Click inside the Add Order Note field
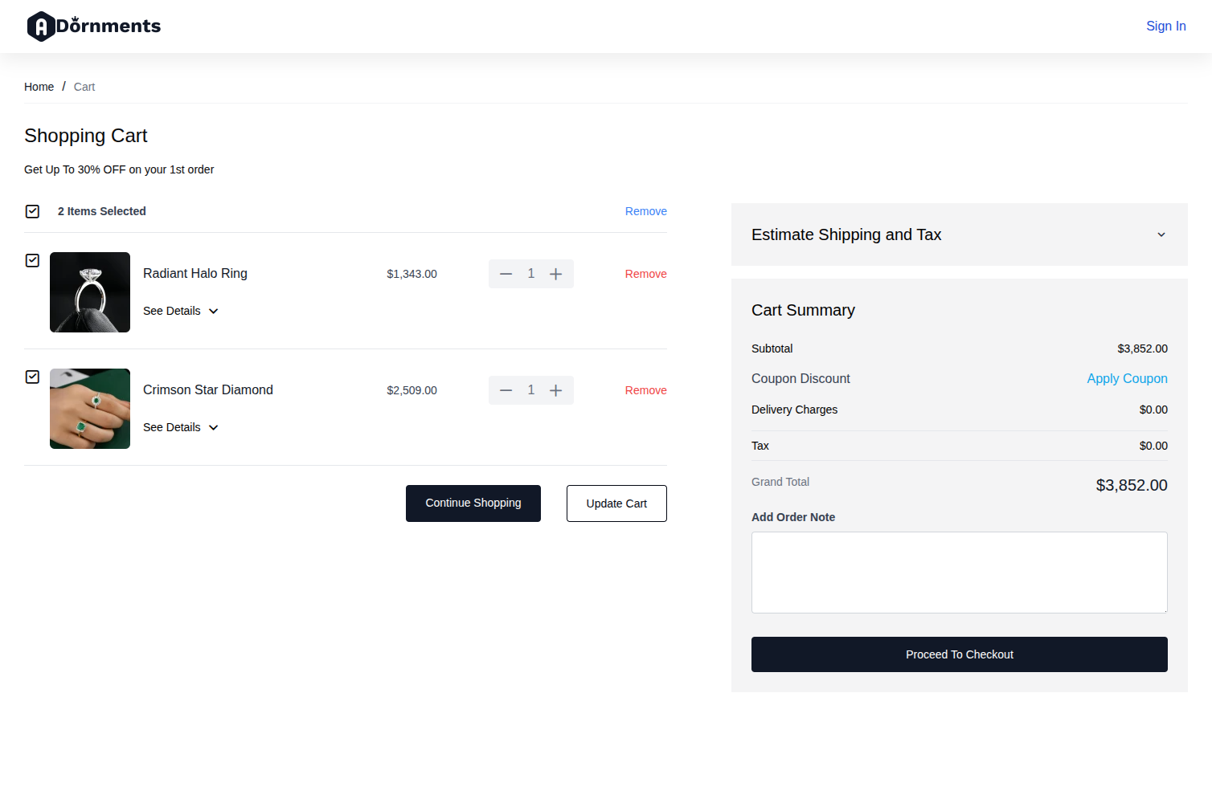1212x803 pixels. [959, 572]
